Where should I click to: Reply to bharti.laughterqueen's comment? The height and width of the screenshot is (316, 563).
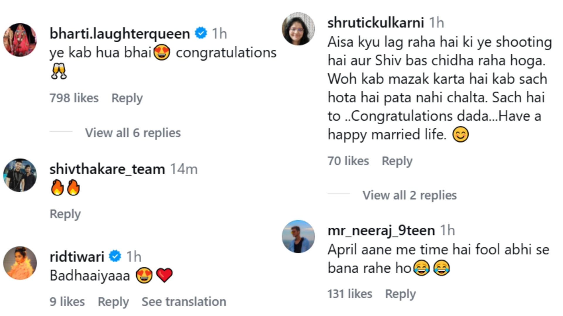pos(127,98)
